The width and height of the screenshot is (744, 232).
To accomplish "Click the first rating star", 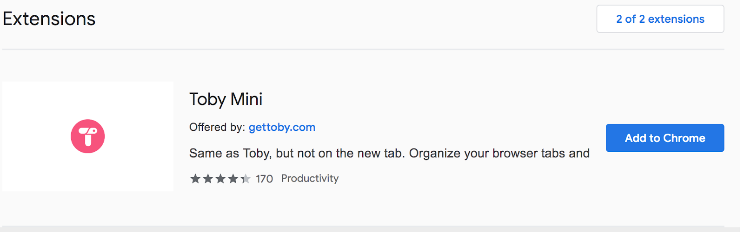I will tap(195, 179).
